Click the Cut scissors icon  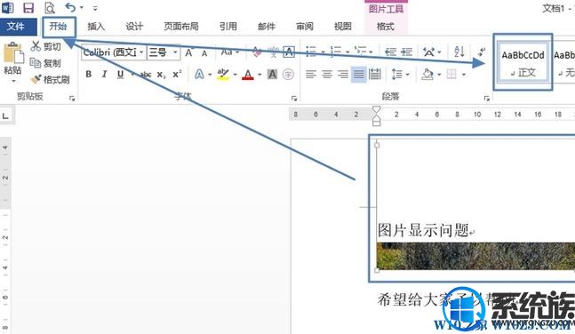[x=36, y=46]
